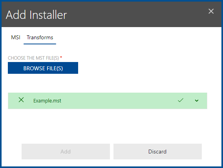Close the Add Installer dialog

point(211,11)
